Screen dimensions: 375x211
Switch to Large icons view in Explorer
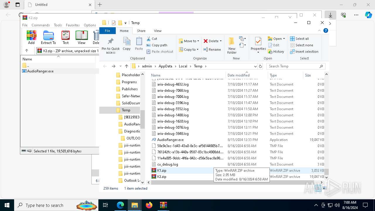pos(324,188)
